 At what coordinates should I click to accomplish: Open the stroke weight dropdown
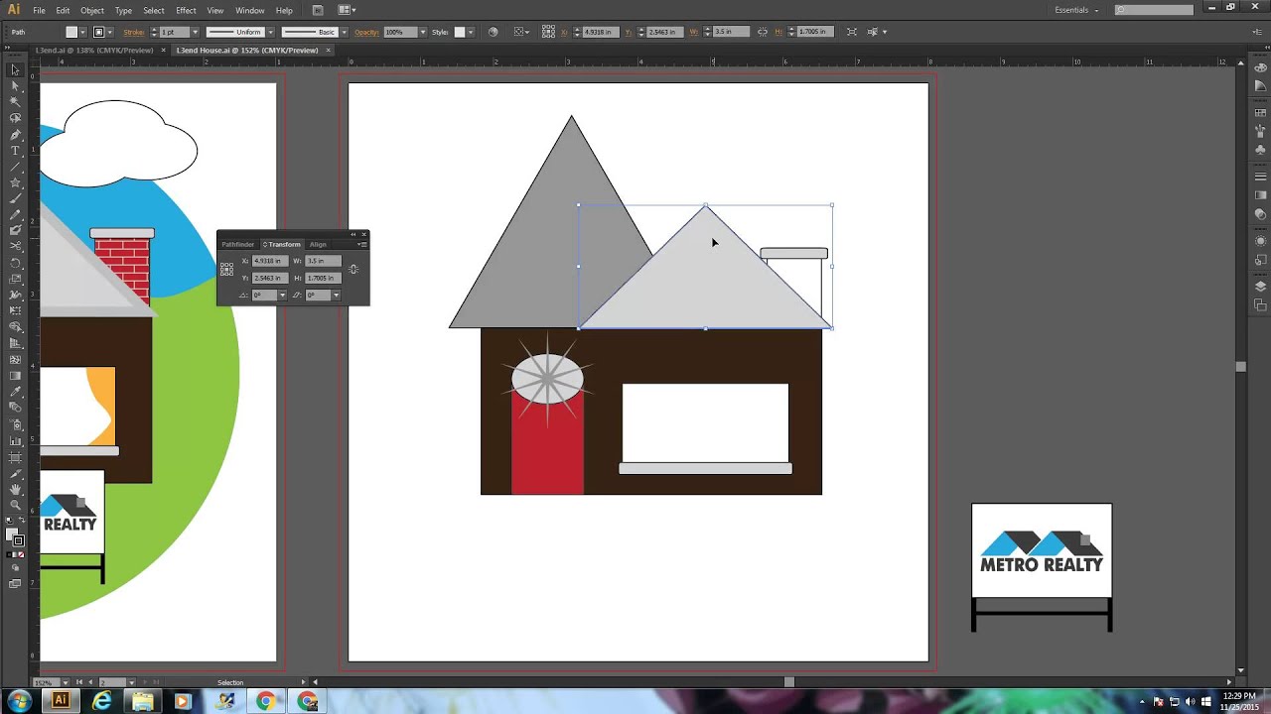click(x=195, y=32)
